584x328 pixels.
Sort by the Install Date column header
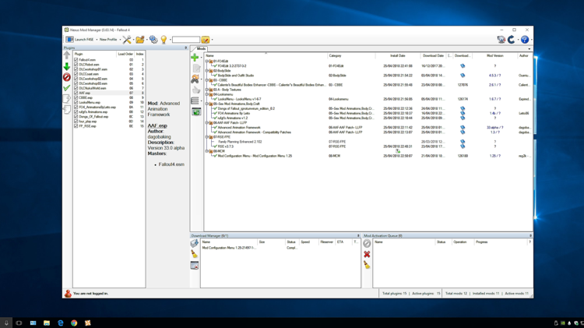[397, 55]
